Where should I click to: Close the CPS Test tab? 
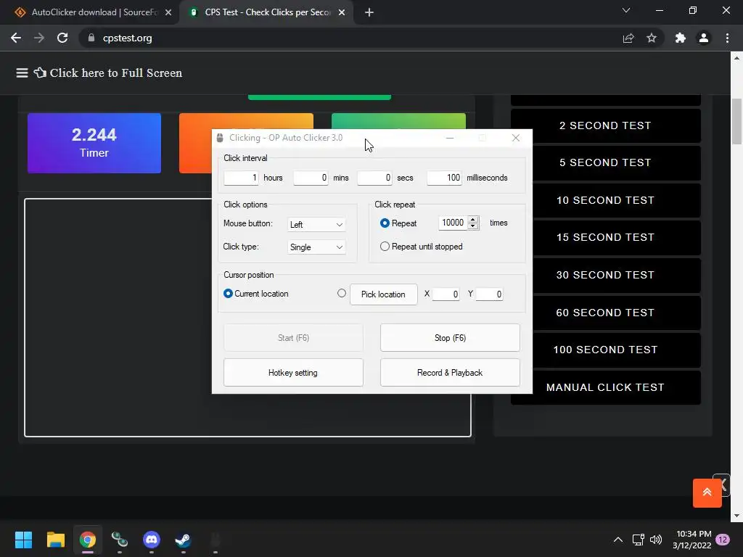[342, 12]
